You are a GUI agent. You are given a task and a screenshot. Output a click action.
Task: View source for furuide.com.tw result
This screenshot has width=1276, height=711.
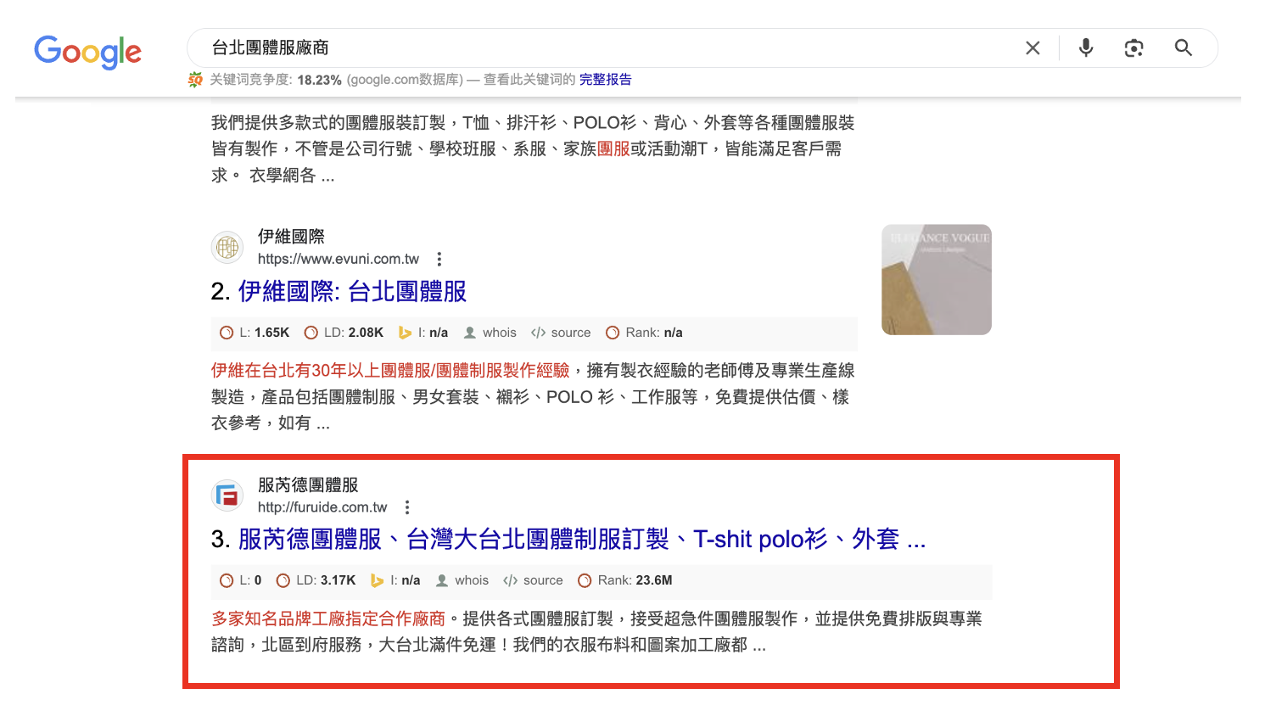click(x=533, y=580)
